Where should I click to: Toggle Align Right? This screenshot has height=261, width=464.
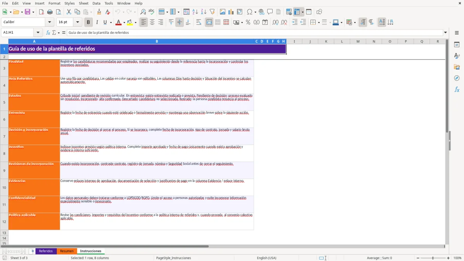[x=160, y=22]
